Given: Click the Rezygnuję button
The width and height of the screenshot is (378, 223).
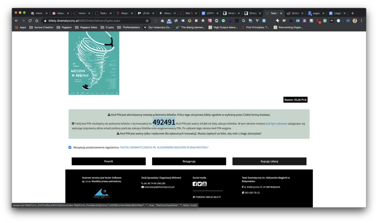Looking at the screenshot, I should coord(189,161).
